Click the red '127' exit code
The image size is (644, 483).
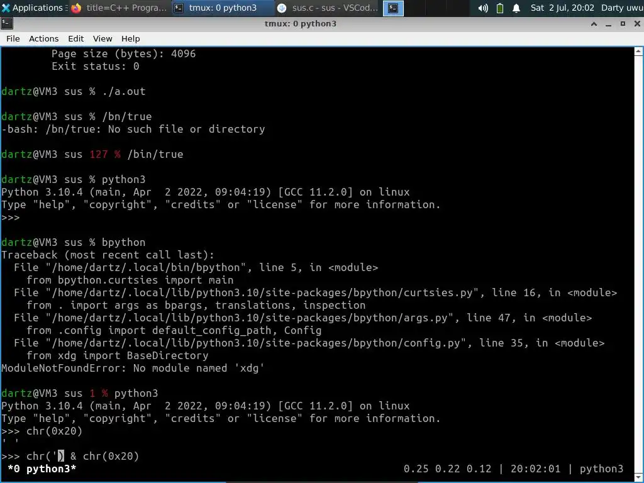tap(99, 155)
